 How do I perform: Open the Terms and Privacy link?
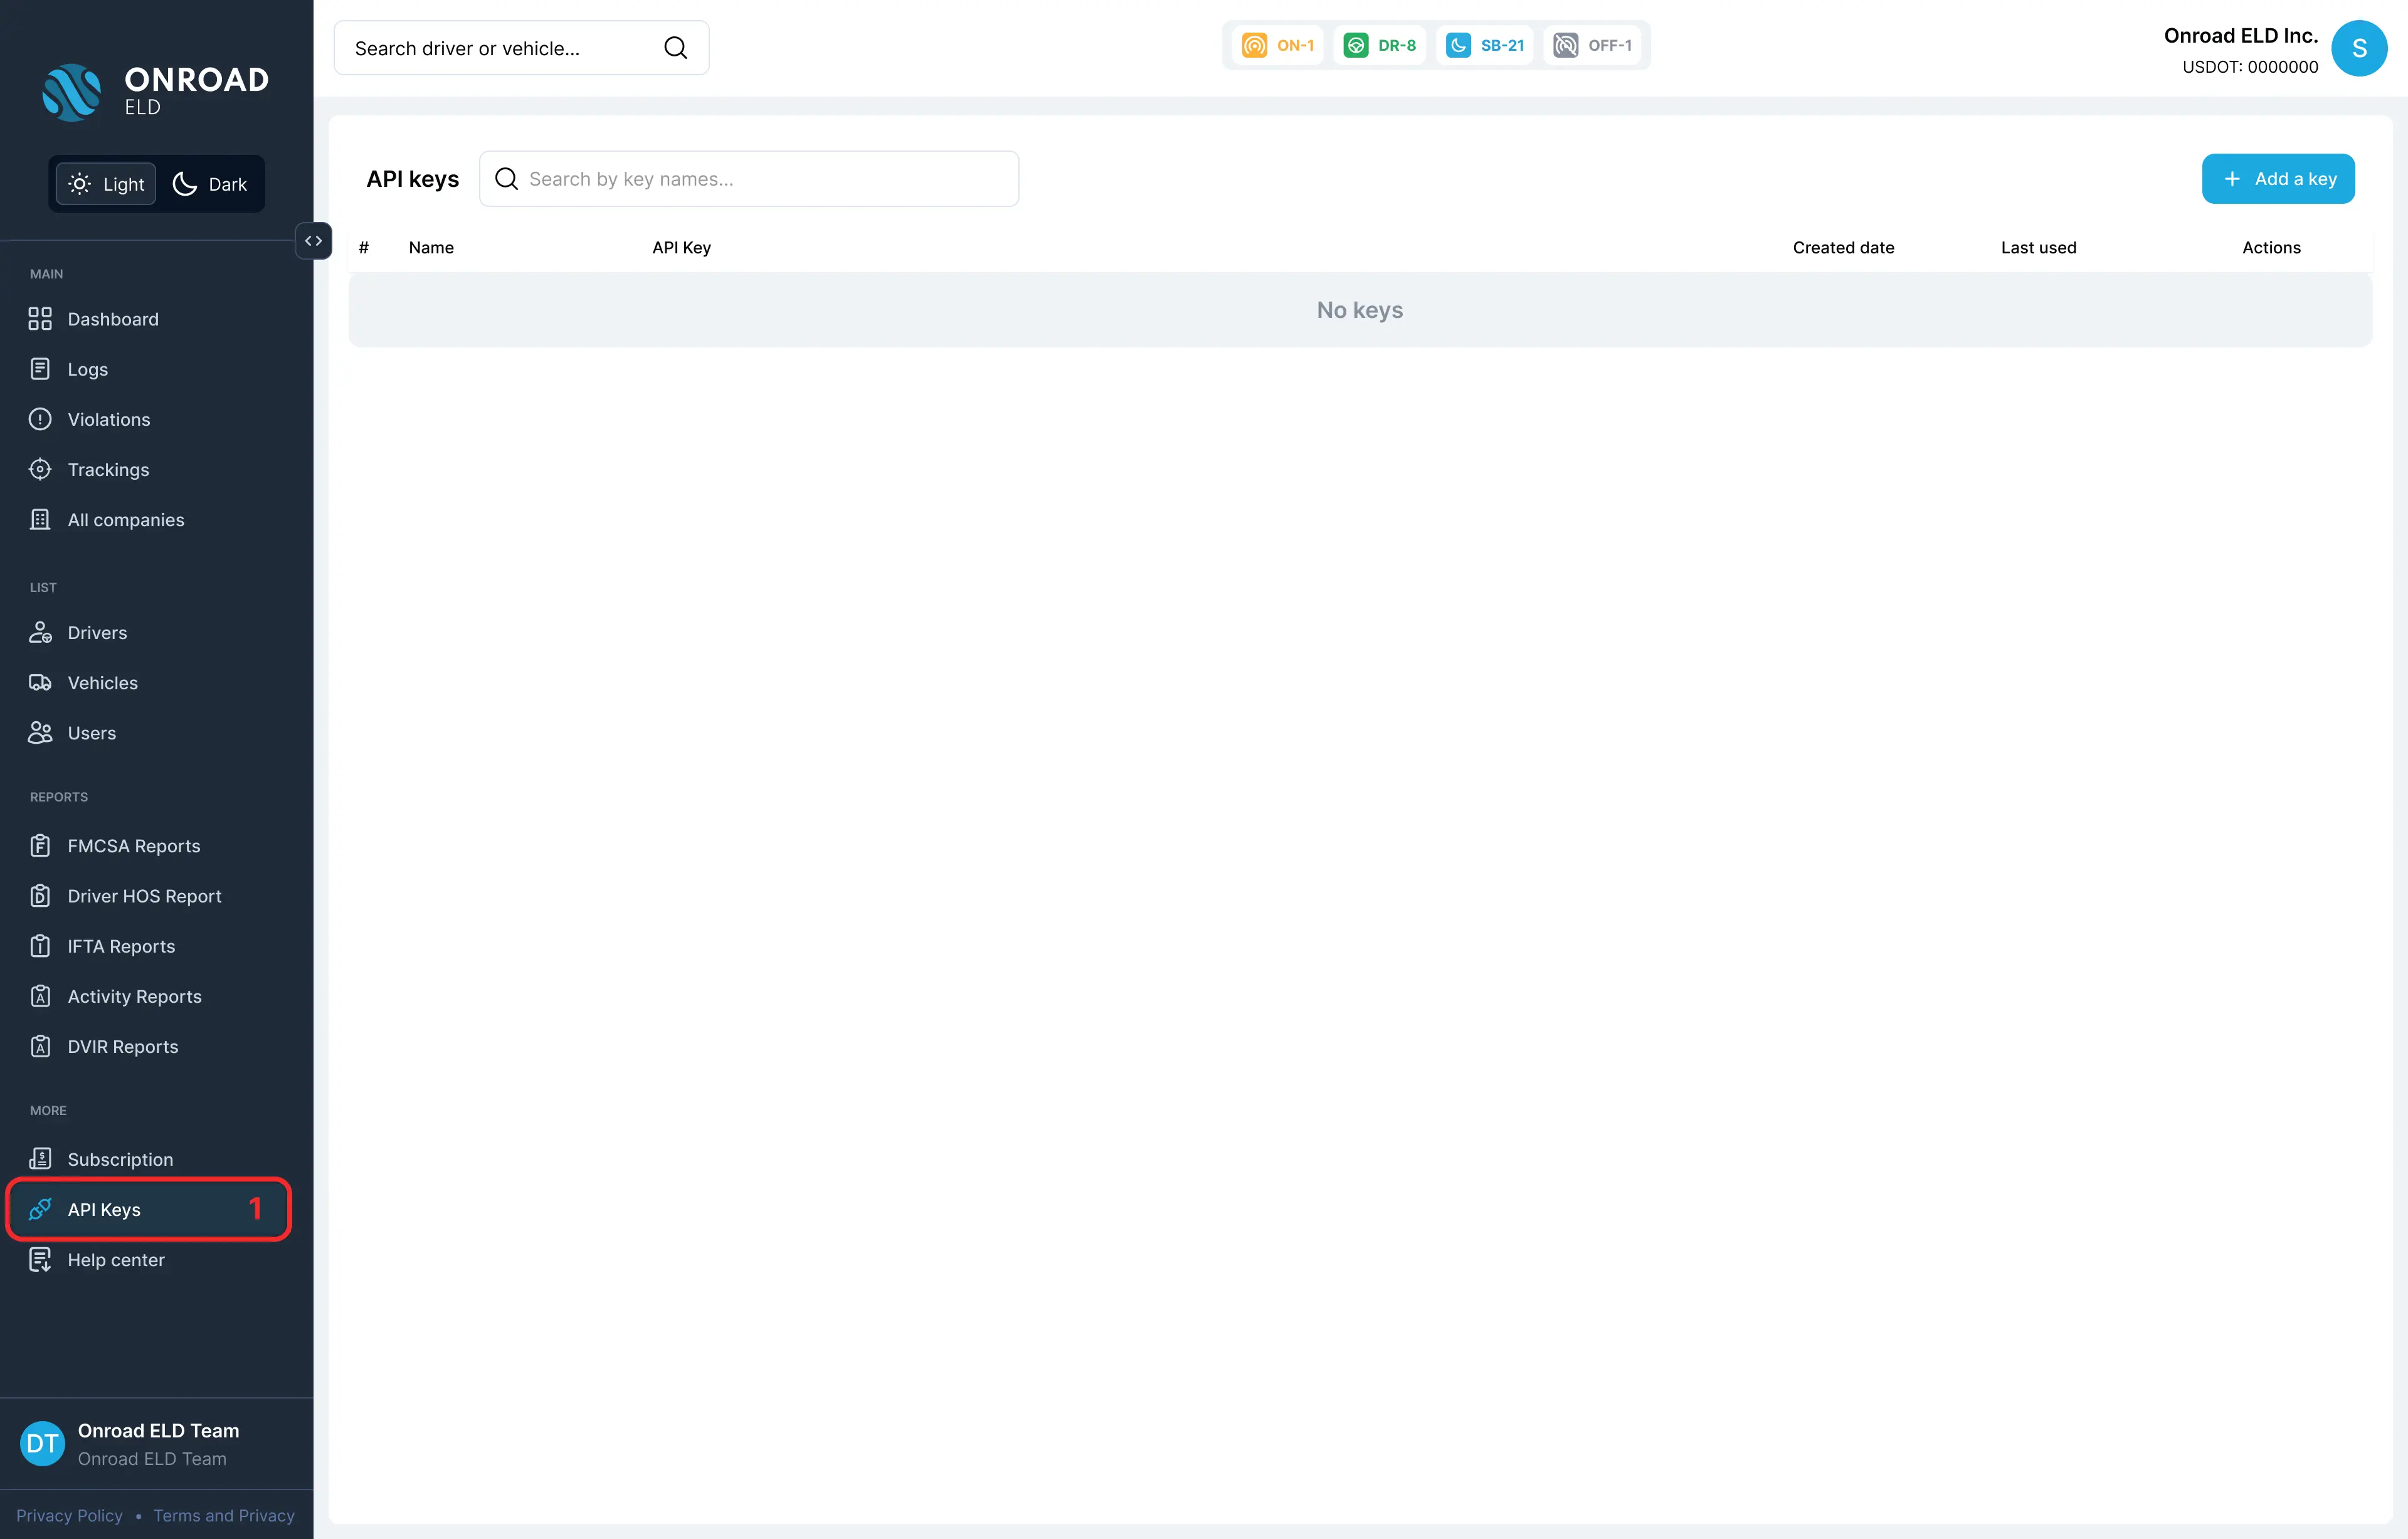[224, 1515]
